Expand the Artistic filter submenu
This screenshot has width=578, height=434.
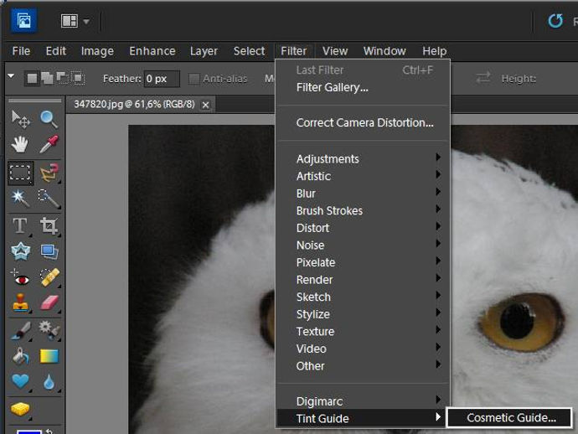pos(363,176)
